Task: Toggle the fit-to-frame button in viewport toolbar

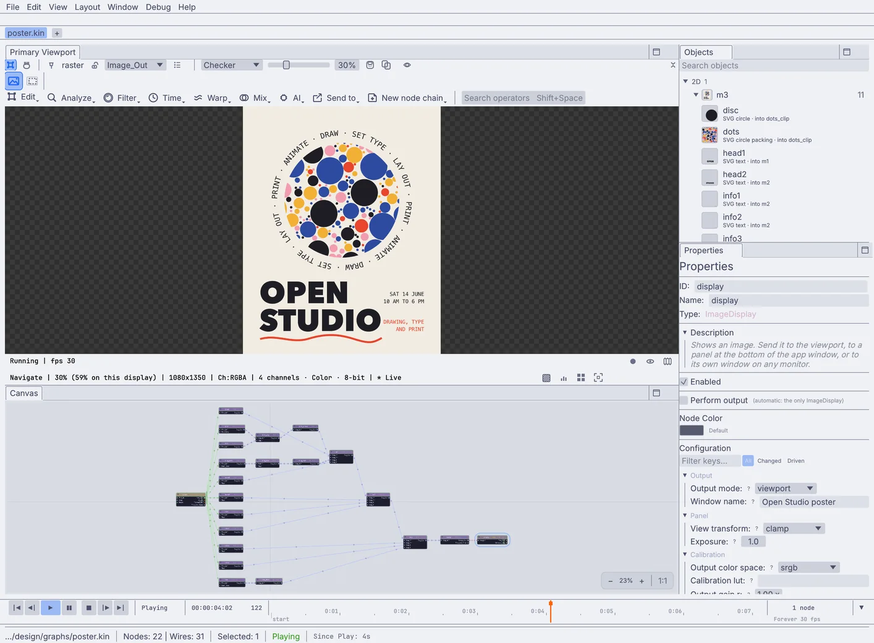Action: [x=11, y=65]
